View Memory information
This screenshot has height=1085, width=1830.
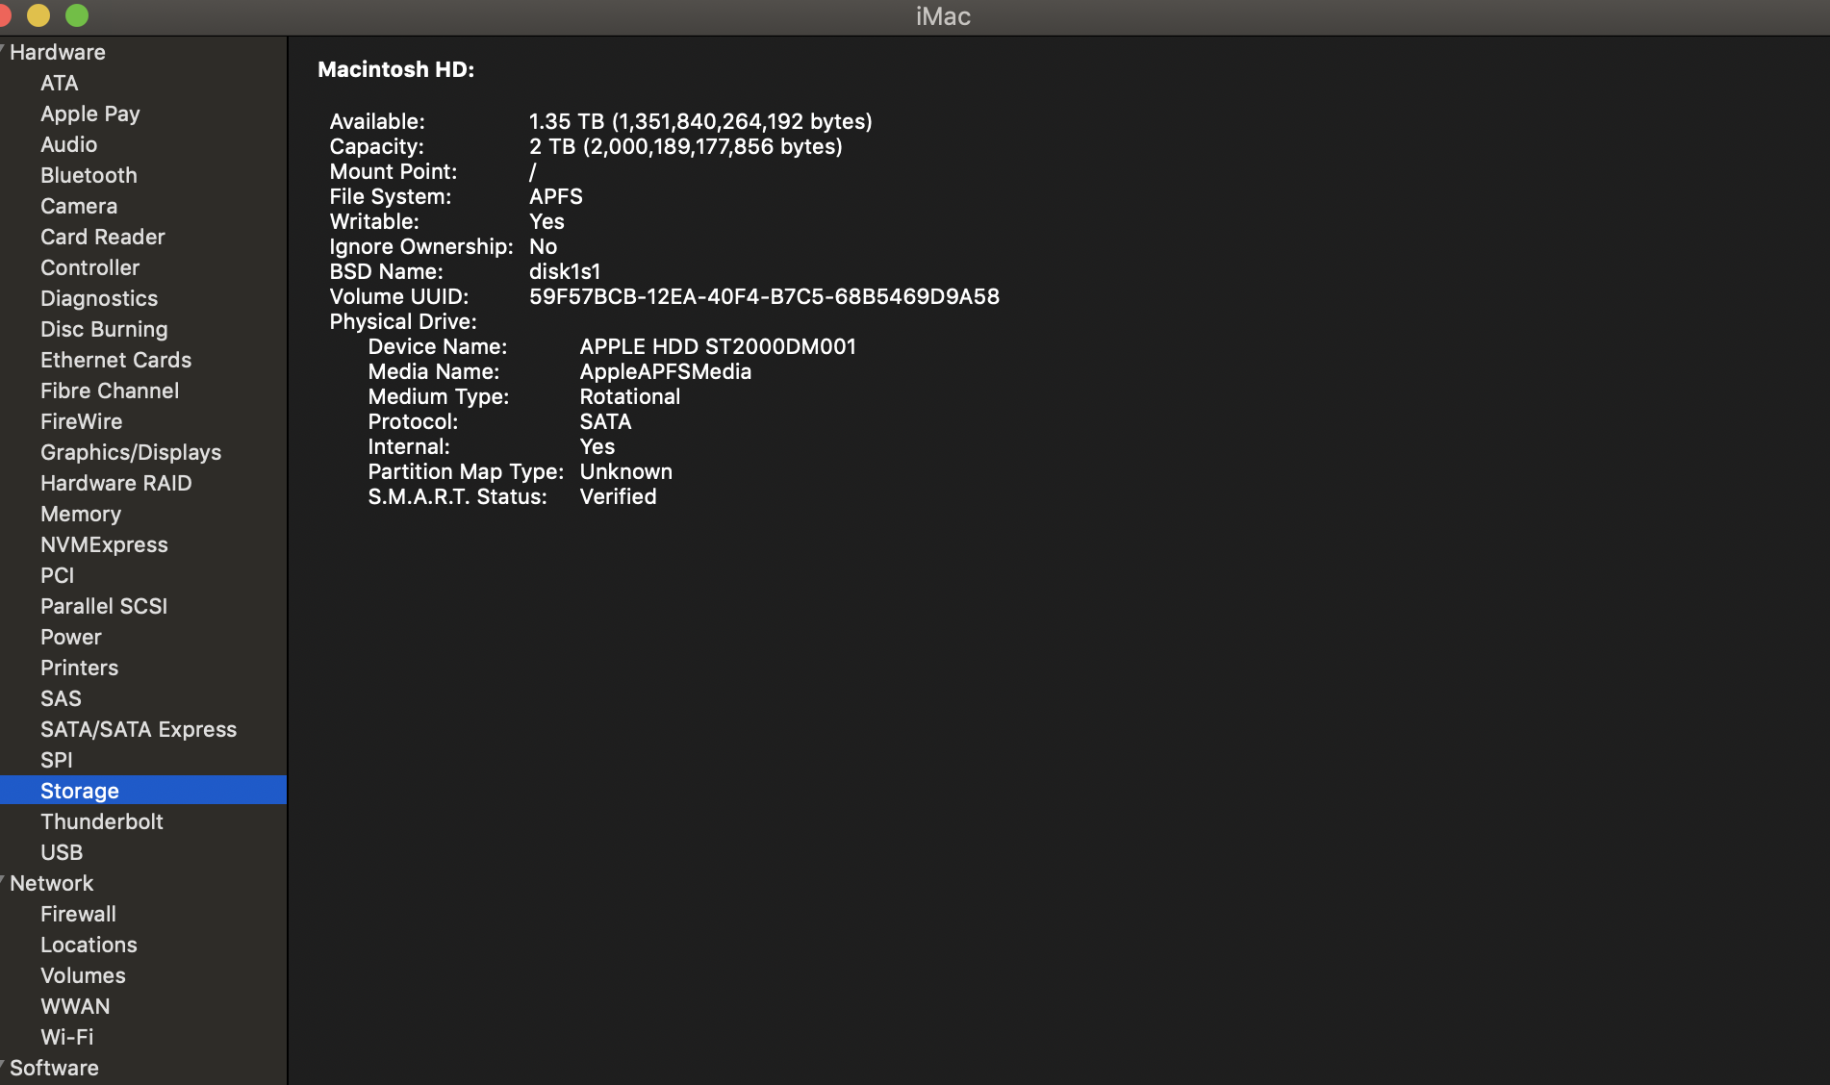pyautogui.click(x=81, y=514)
